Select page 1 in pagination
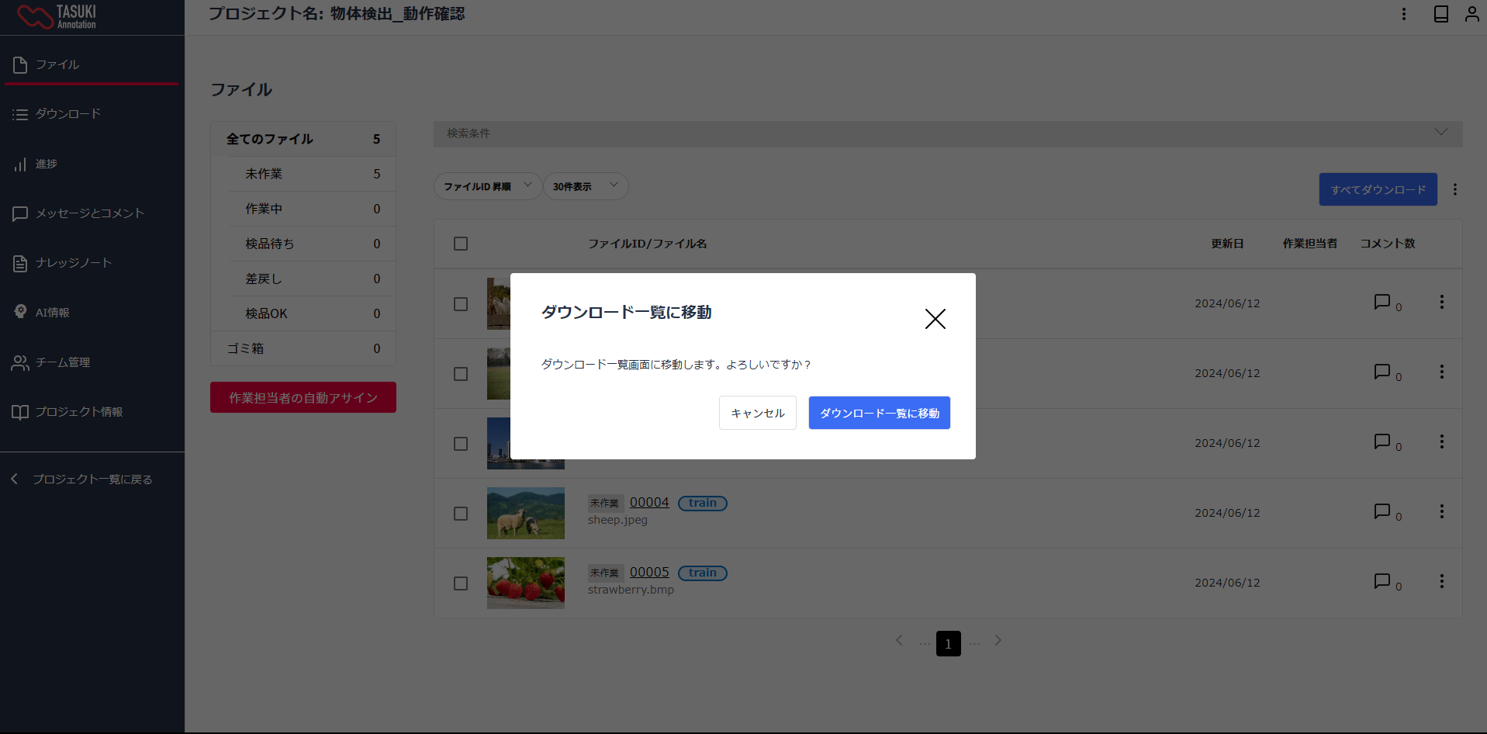 pyautogui.click(x=948, y=643)
